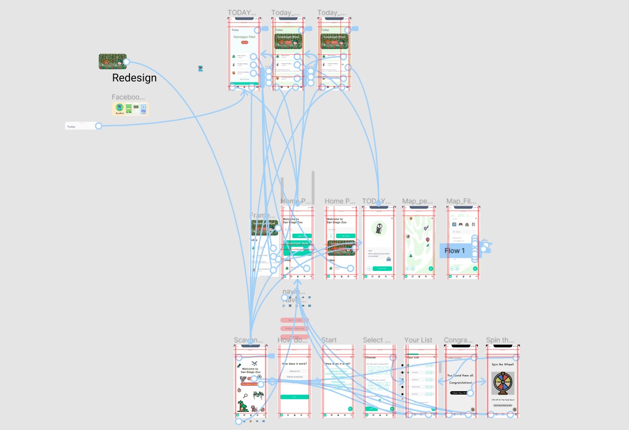Select the Start frame label

[329, 340]
